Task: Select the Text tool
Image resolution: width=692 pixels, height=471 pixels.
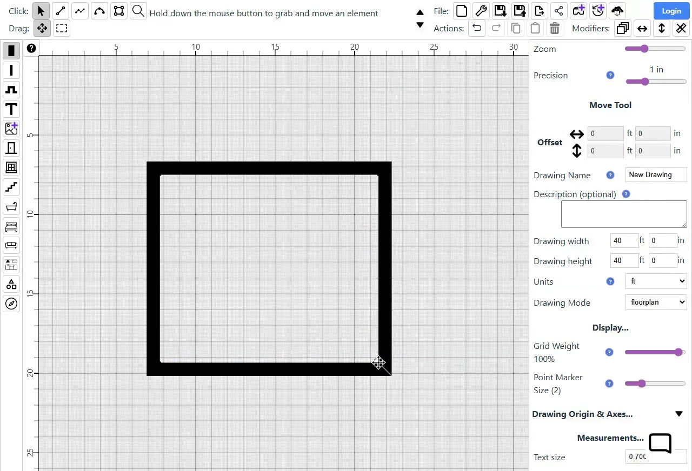Action: point(11,109)
